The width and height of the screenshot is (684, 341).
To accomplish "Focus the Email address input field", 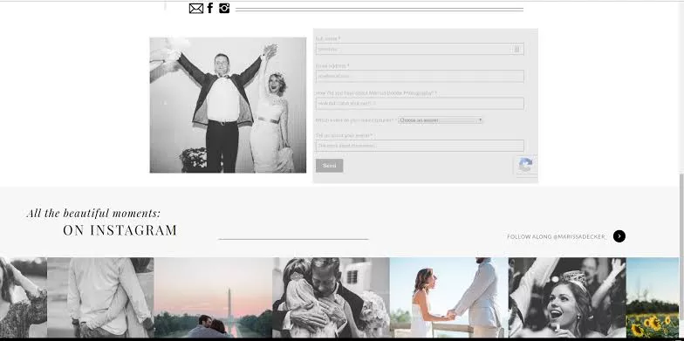I will pyautogui.click(x=420, y=76).
